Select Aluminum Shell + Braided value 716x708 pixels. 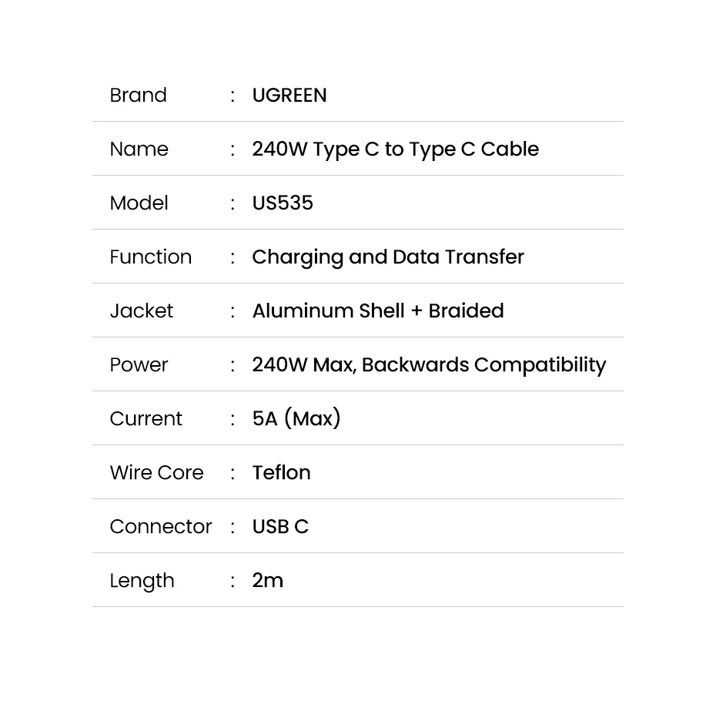[x=378, y=310]
